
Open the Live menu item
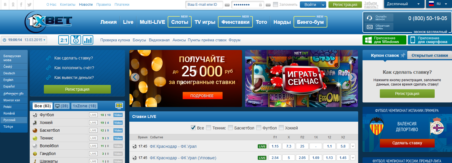tap(128, 22)
